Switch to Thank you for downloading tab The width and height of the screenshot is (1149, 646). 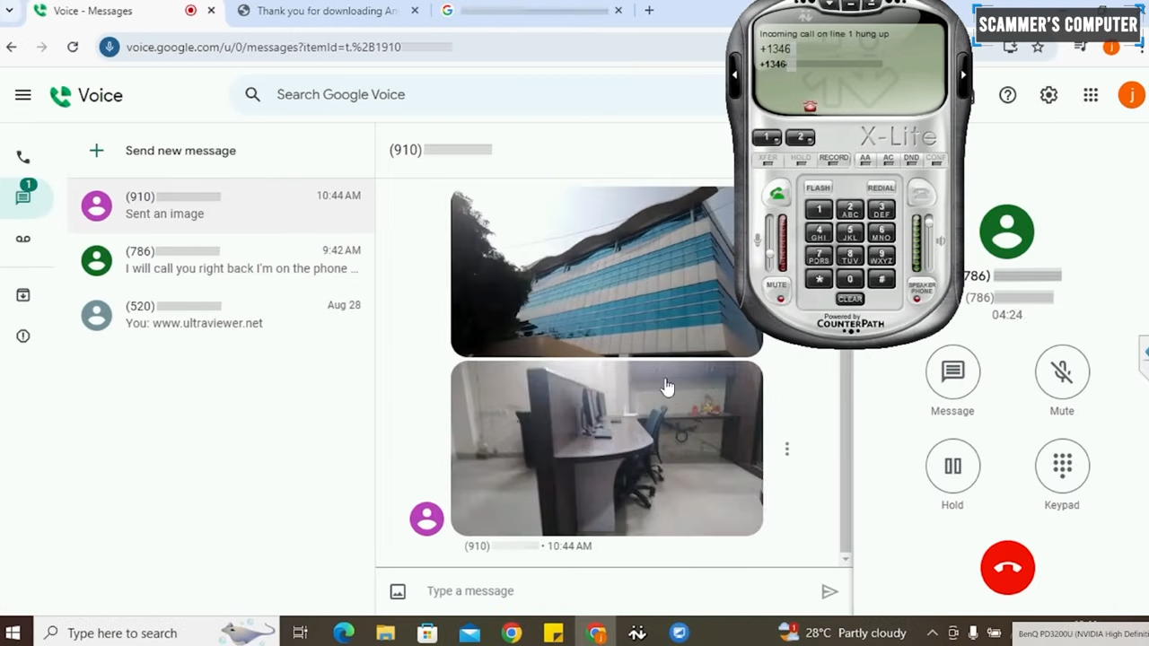(328, 11)
